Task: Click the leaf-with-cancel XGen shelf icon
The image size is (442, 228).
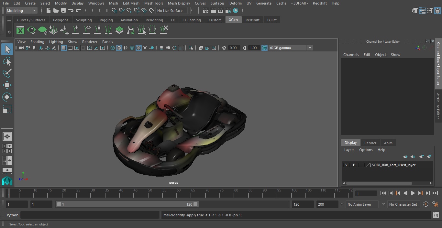Action: pyautogui.click(x=42, y=30)
